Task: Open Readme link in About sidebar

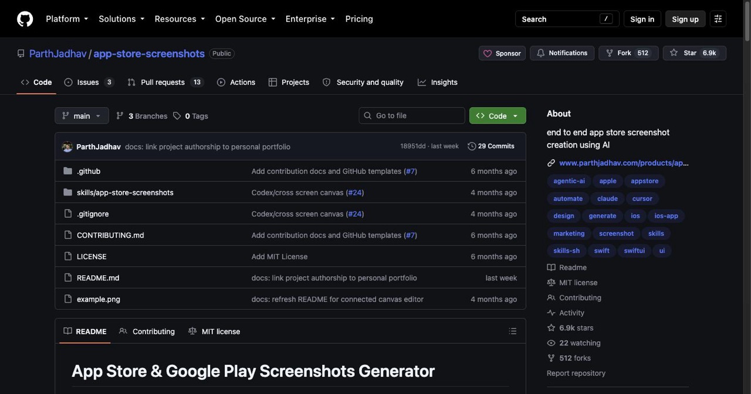Action: coord(567,268)
